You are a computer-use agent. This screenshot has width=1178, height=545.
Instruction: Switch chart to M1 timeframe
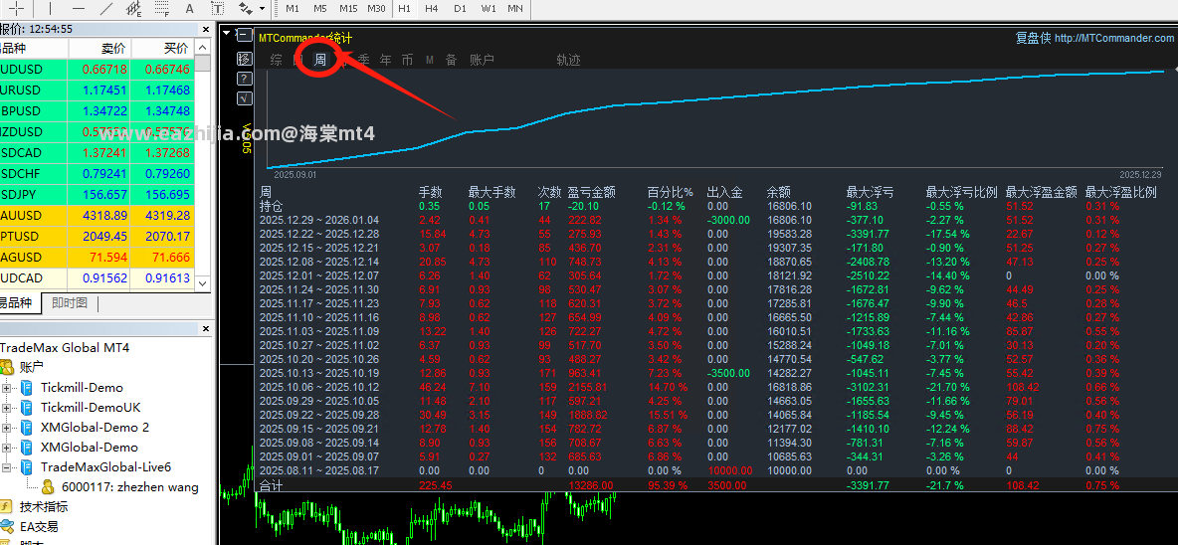pos(293,9)
